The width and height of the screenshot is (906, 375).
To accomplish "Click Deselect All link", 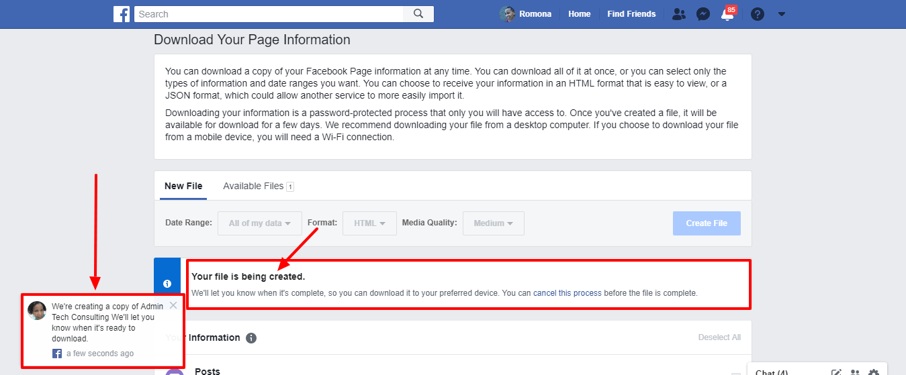I will point(719,337).
